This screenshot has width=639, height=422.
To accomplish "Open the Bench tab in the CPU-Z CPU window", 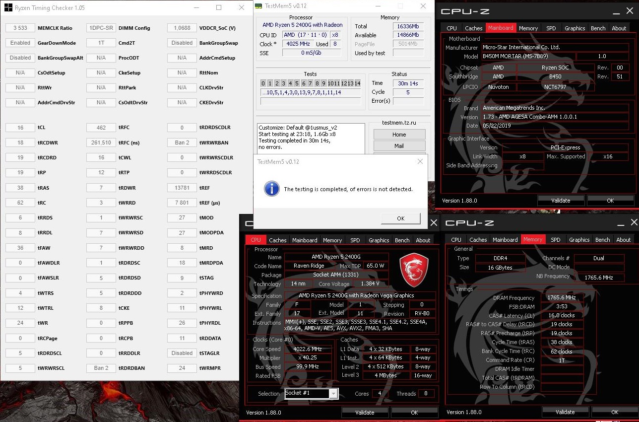I will [x=402, y=240].
